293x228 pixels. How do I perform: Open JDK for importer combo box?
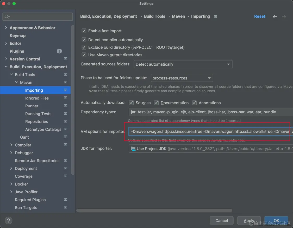pyautogui.click(x=211, y=149)
